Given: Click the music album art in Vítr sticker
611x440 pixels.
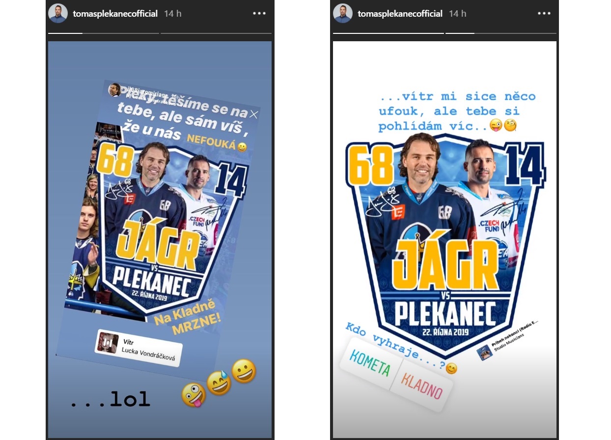Looking at the screenshot, I should pyautogui.click(x=108, y=343).
